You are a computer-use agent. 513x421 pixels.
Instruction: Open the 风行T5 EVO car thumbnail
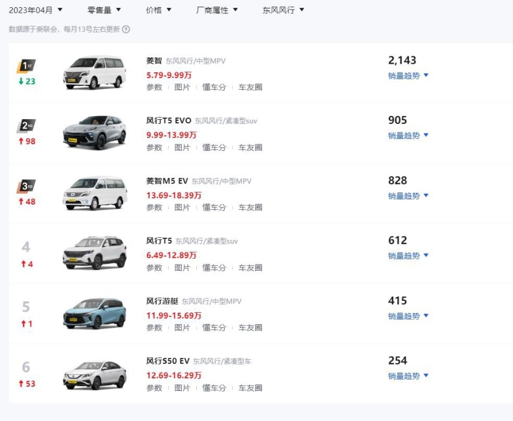(x=95, y=132)
